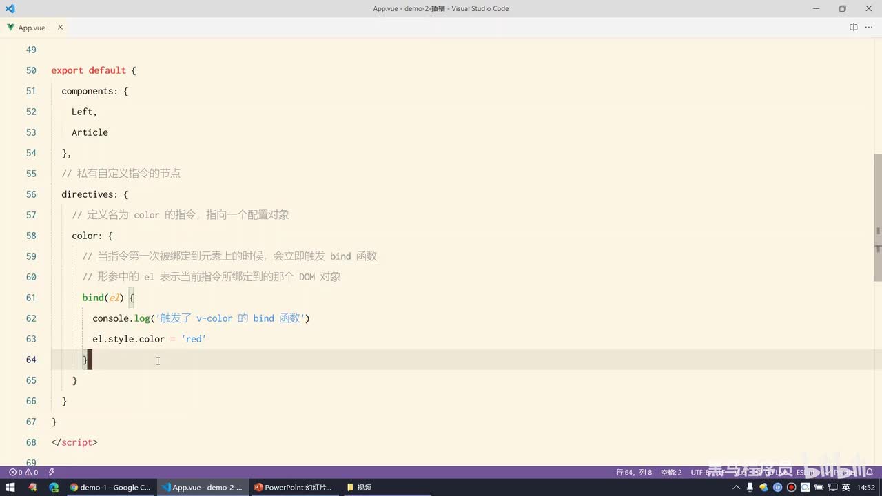This screenshot has height=496, width=882.
Task: Show hidden system tray icons
Action: click(x=737, y=487)
